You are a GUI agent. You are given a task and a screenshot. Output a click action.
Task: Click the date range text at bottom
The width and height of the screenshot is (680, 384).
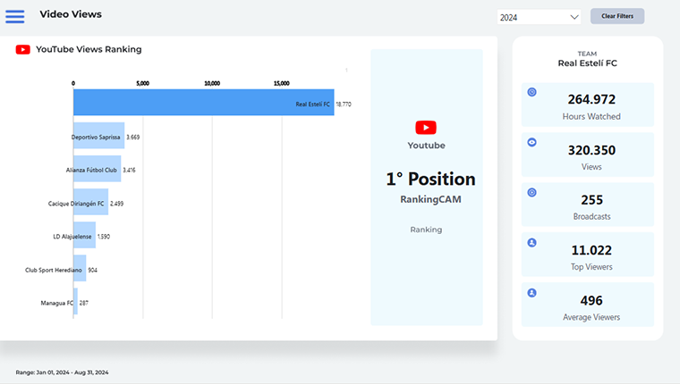[62, 372]
